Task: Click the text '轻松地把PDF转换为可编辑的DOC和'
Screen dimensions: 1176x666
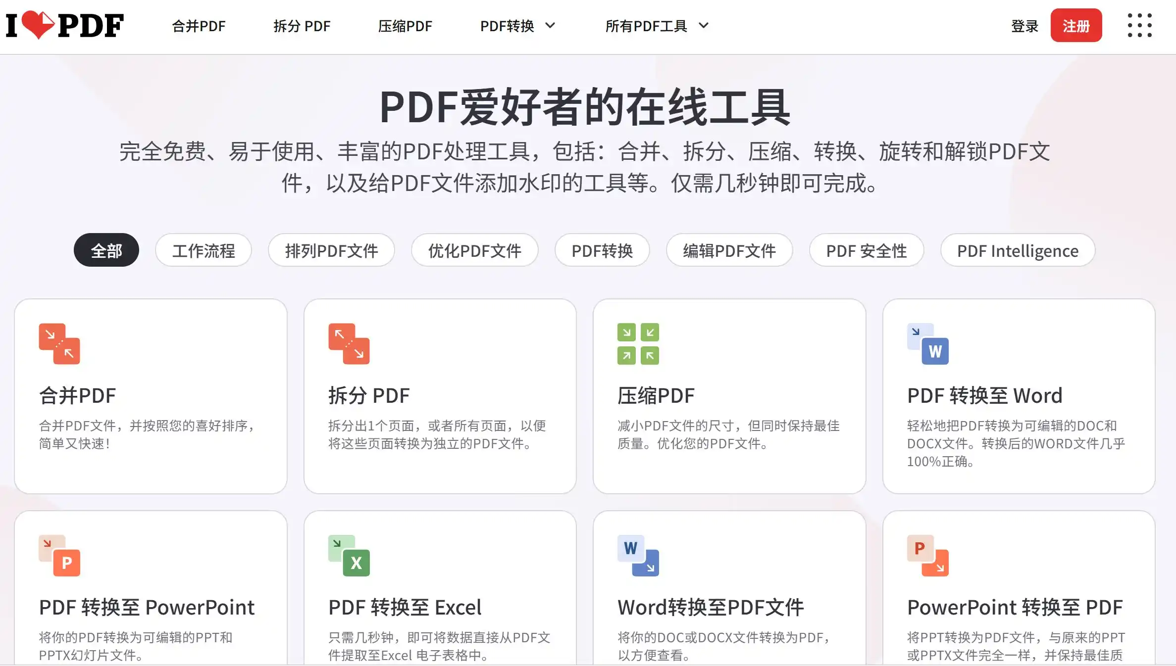Action: point(1012,426)
